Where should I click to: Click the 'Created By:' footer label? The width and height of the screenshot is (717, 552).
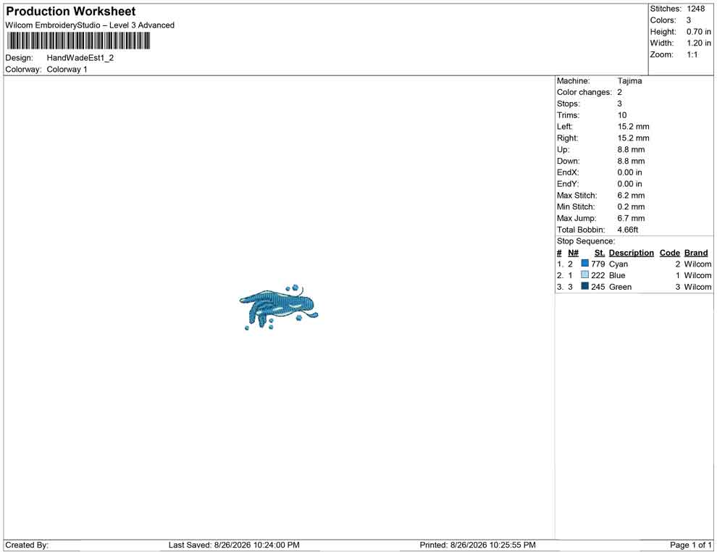(x=27, y=545)
